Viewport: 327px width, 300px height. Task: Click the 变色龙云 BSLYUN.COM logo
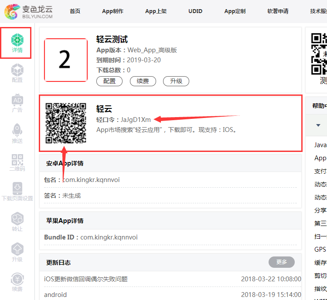tap(28, 12)
